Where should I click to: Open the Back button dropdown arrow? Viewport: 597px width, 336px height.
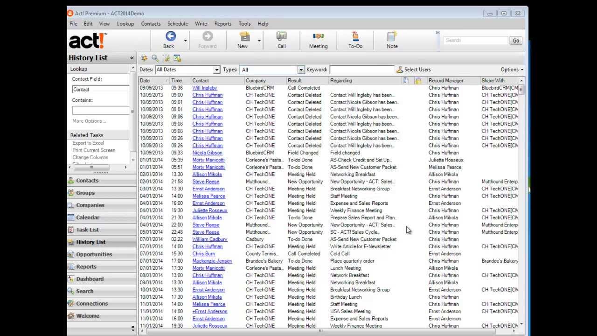click(x=185, y=41)
